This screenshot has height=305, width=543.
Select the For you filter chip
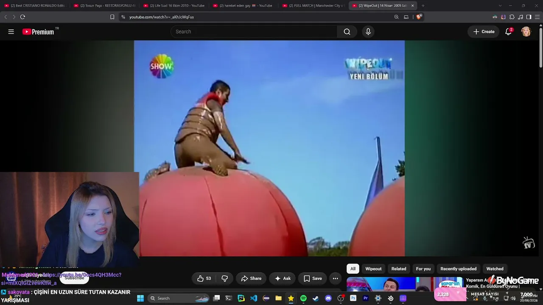[x=423, y=269]
